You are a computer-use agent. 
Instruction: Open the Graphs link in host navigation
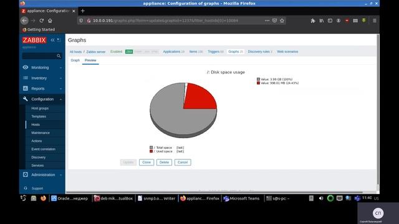[x=234, y=52]
